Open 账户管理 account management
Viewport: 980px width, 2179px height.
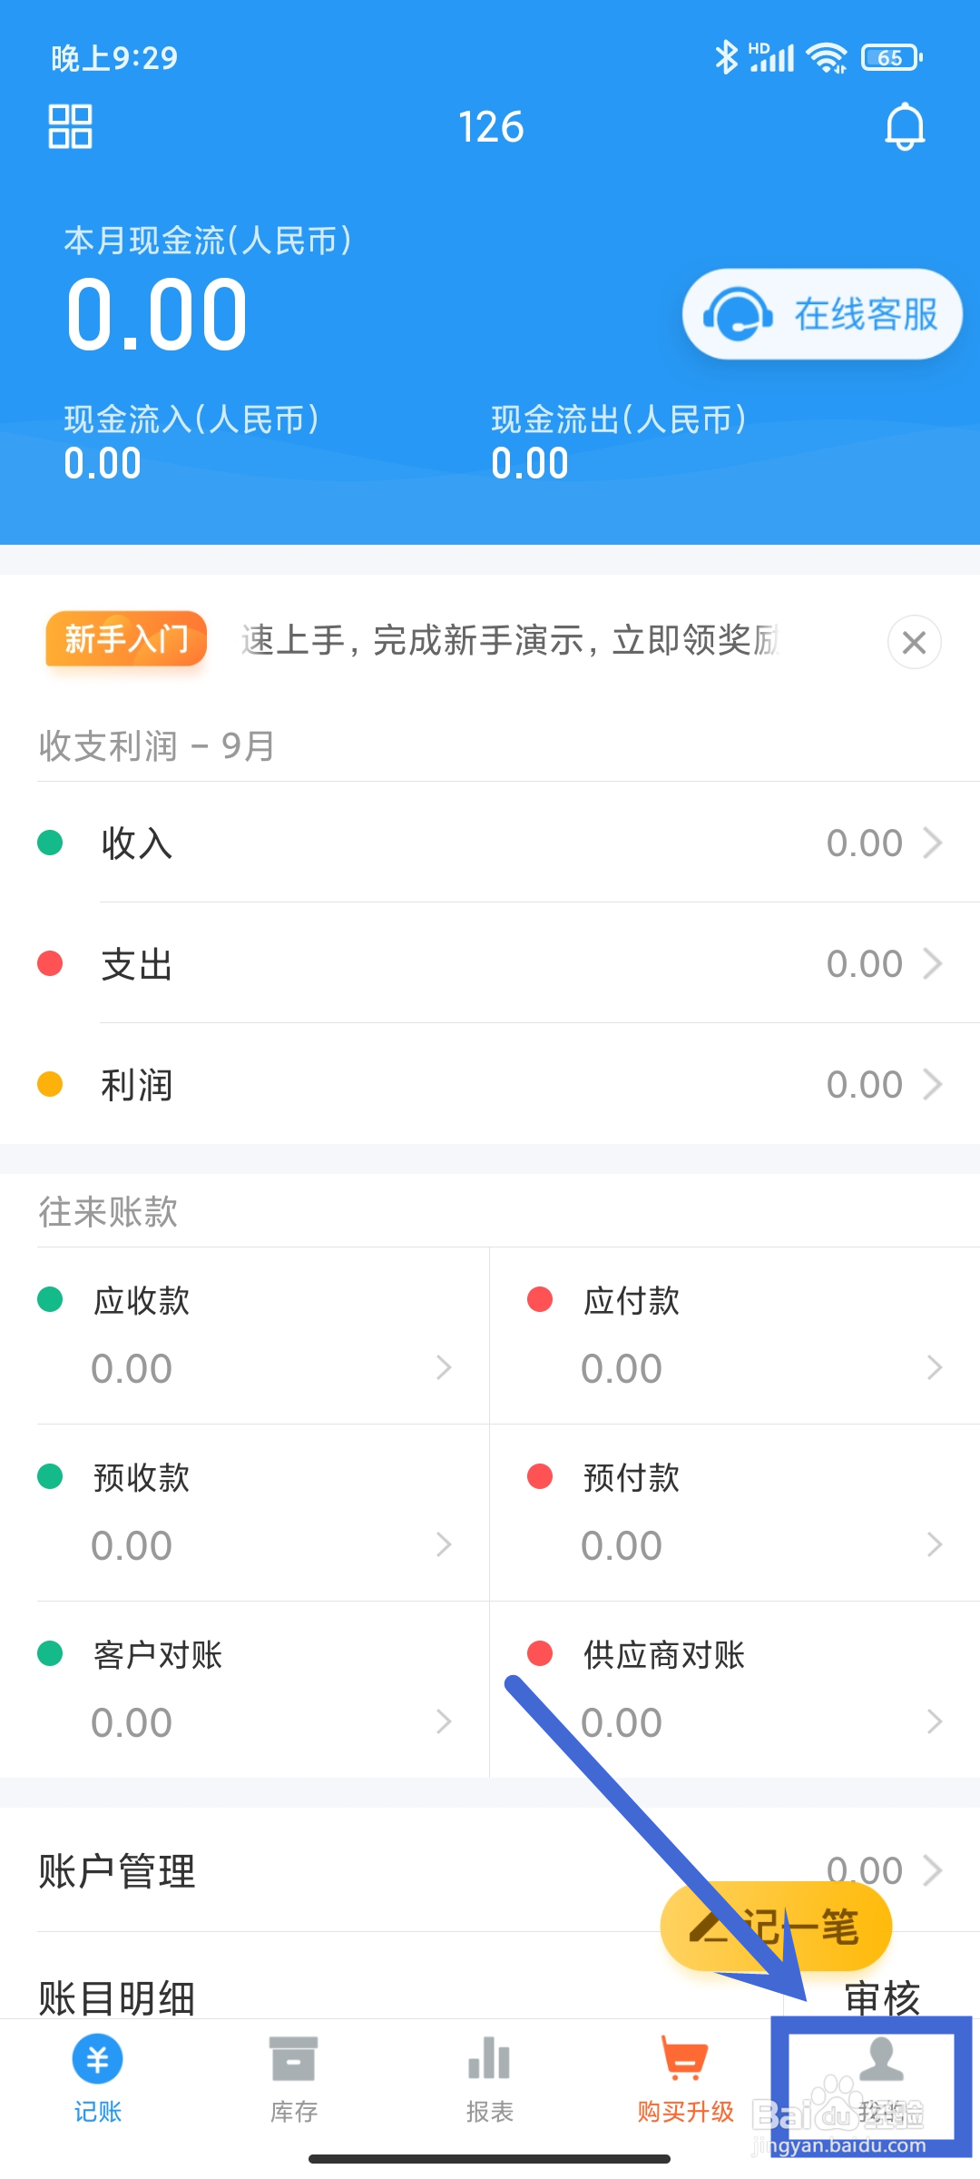coord(118,1870)
